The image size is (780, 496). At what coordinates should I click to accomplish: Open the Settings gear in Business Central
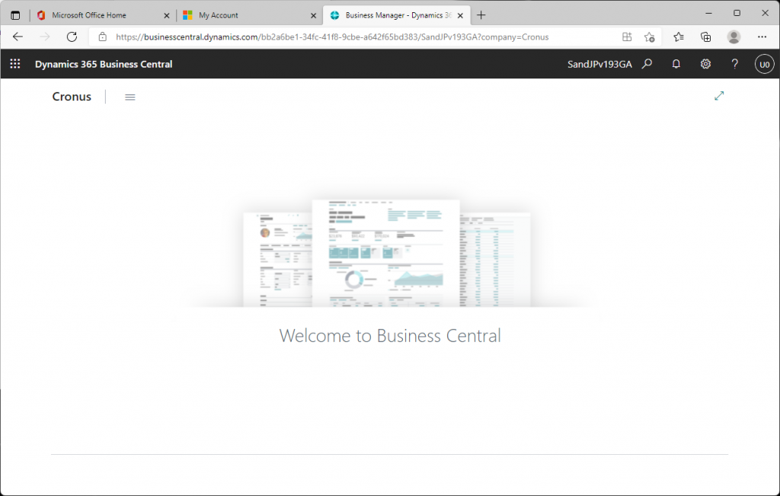click(705, 64)
